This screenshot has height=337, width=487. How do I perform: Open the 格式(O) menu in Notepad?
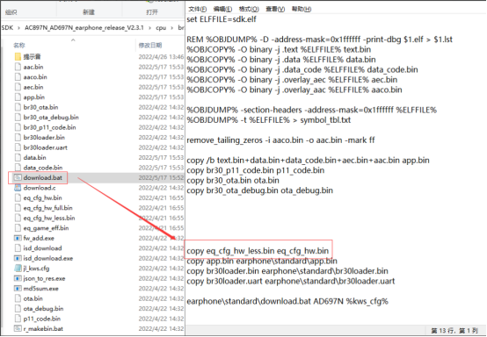pyautogui.click(x=249, y=9)
